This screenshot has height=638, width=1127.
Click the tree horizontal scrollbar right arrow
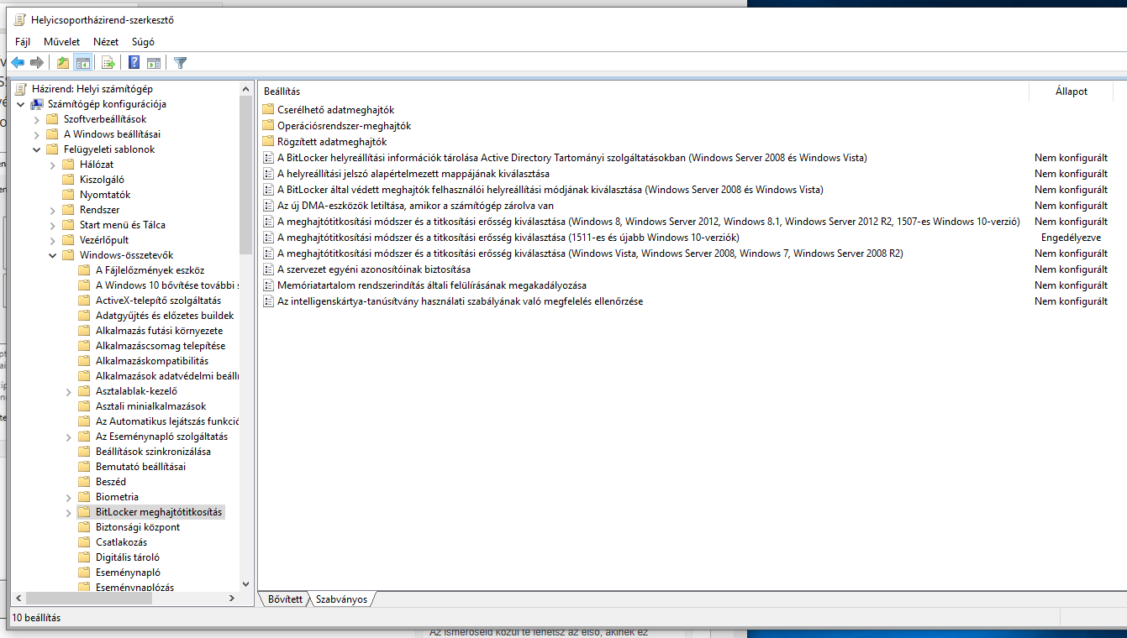232,599
